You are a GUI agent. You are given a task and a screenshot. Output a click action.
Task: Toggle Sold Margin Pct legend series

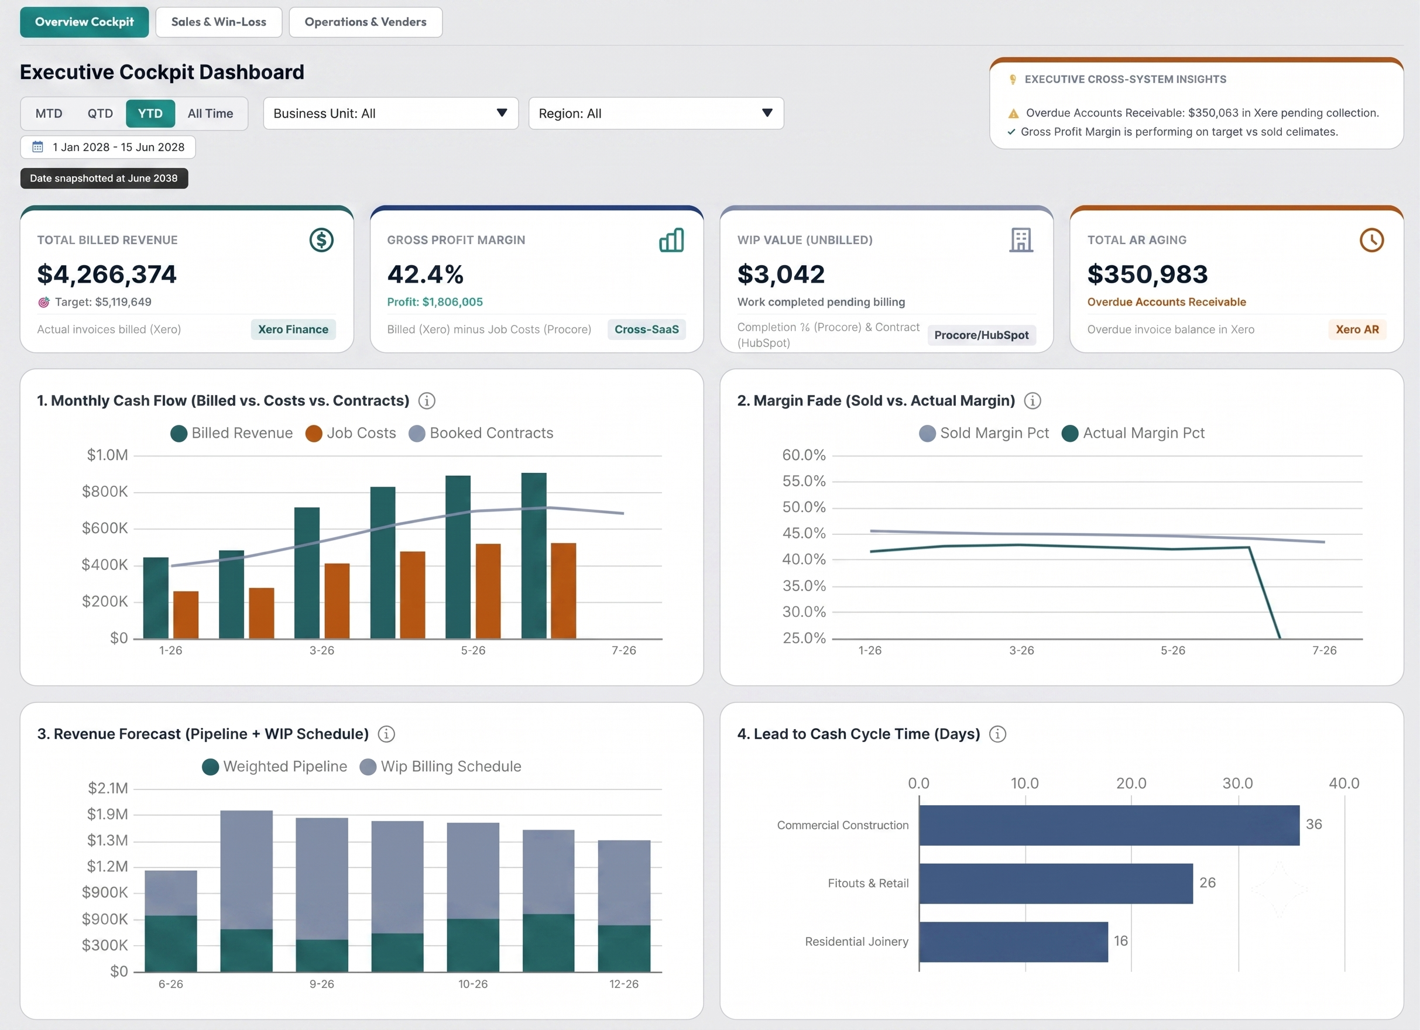point(983,433)
